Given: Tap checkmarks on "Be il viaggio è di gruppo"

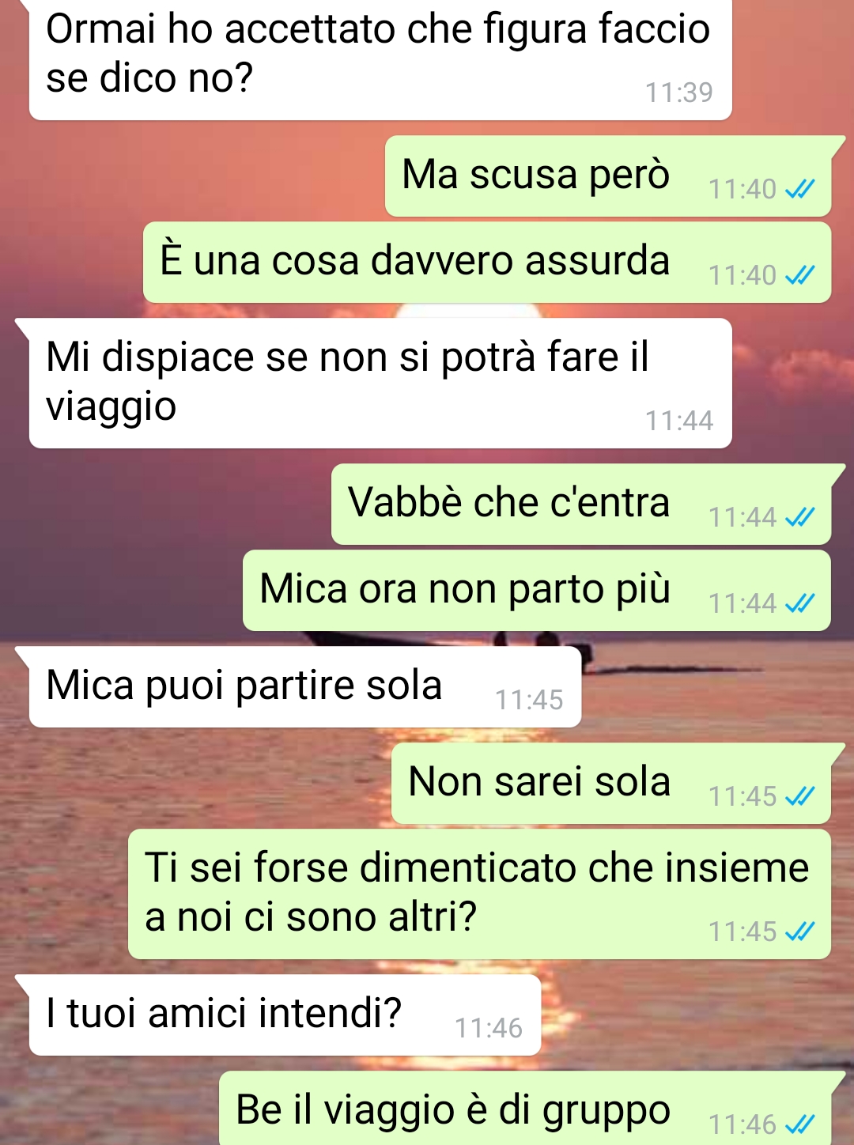Looking at the screenshot, I should (x=799, y=1124).
